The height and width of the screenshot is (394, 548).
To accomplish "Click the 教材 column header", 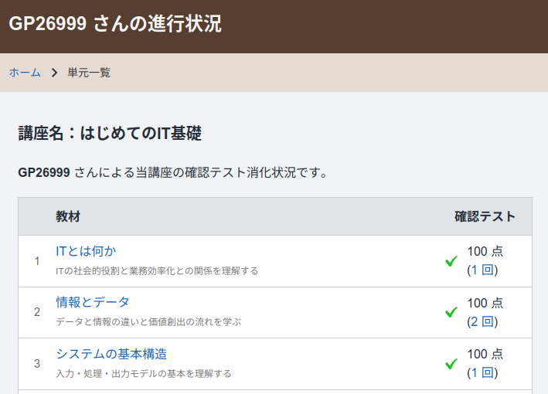I will [68, 216].
